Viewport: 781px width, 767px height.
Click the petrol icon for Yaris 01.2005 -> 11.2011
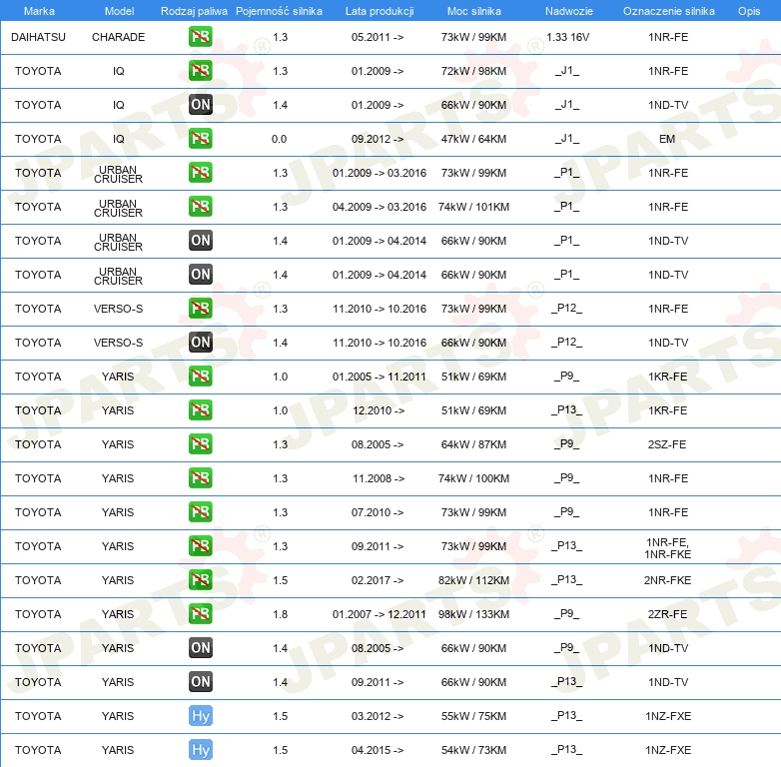pyautogui.click(x=200, y=377)
